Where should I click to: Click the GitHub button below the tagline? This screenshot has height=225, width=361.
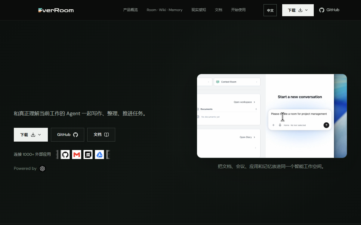pos(67,135)
